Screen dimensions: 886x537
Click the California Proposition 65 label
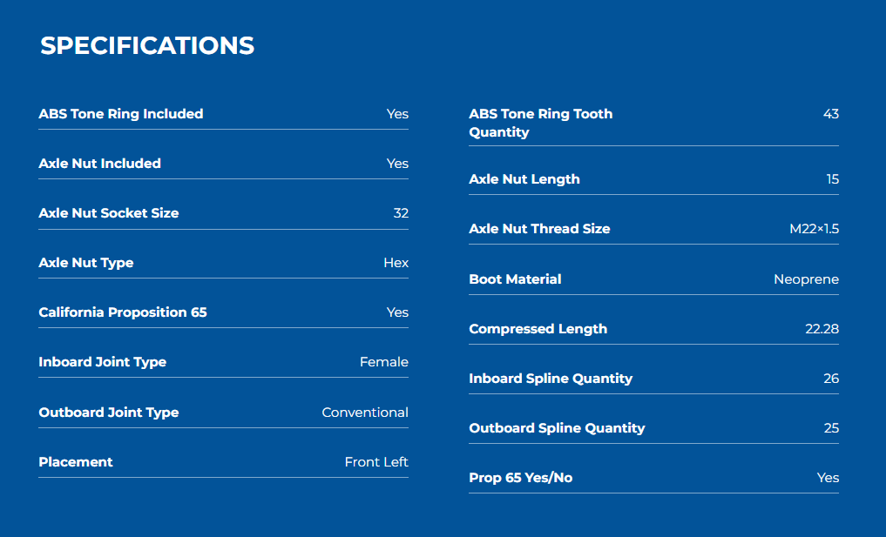(123, 312)
